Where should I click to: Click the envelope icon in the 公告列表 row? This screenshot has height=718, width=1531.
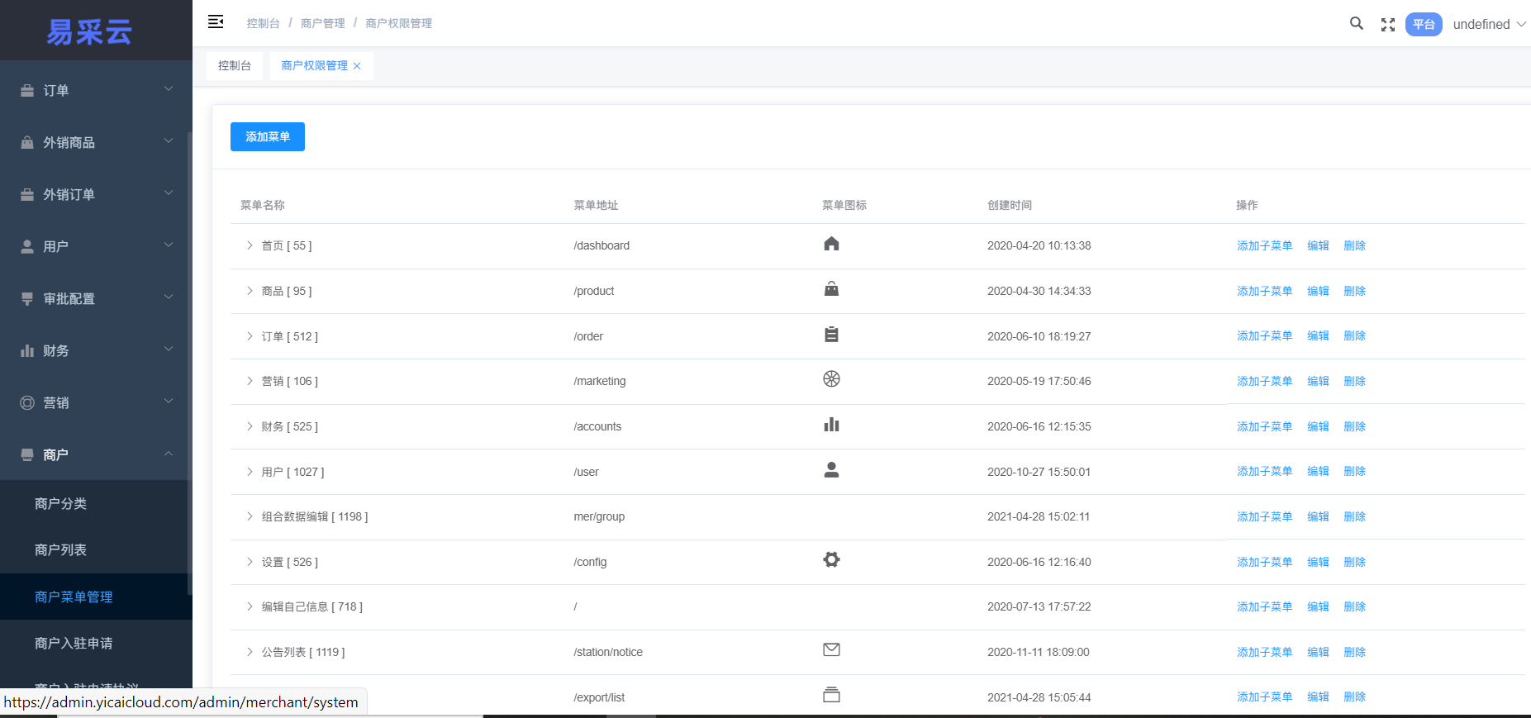(831, 650)
